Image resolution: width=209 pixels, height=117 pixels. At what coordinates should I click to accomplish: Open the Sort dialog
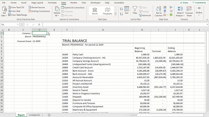click(127, 10)
